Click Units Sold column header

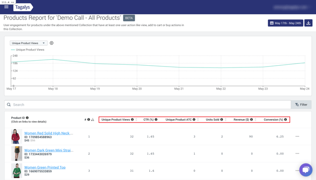coord(212,119)
